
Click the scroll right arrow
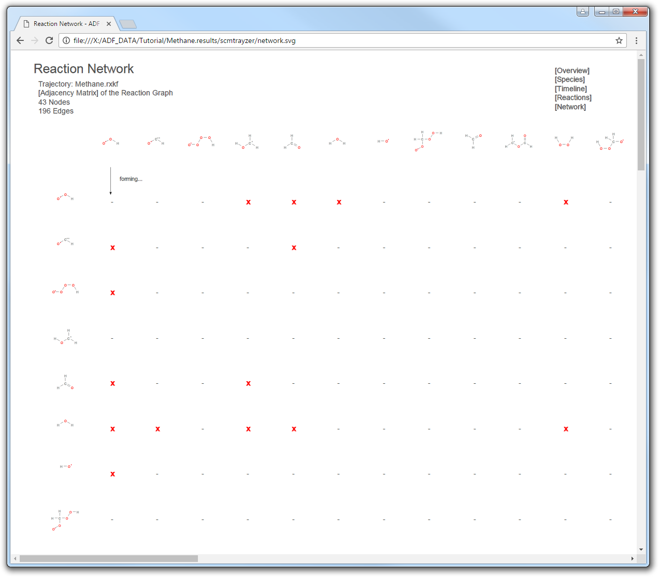(x=632, y=558)
